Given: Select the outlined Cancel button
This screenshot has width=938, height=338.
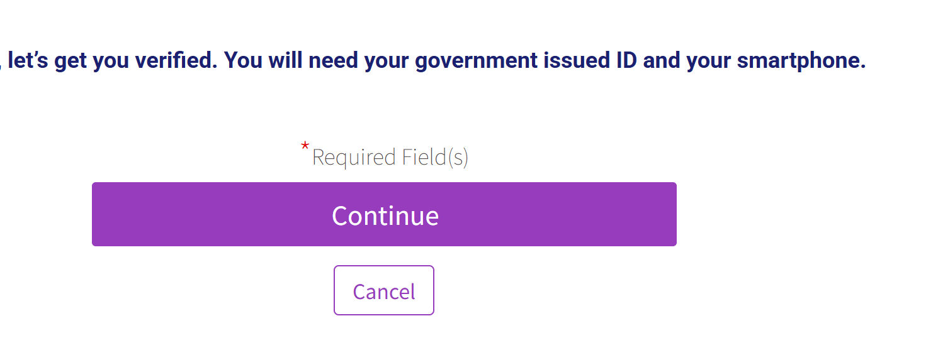Looking at the screenshot, I should click(x=384, y=290).
